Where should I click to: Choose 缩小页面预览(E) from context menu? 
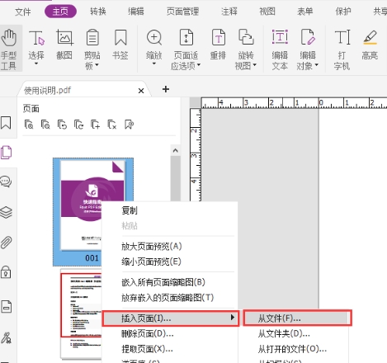tap(169, 262)
